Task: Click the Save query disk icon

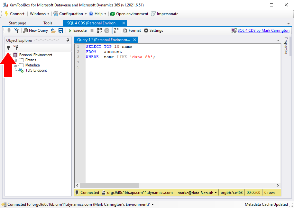Action: [x=61, y=30]
